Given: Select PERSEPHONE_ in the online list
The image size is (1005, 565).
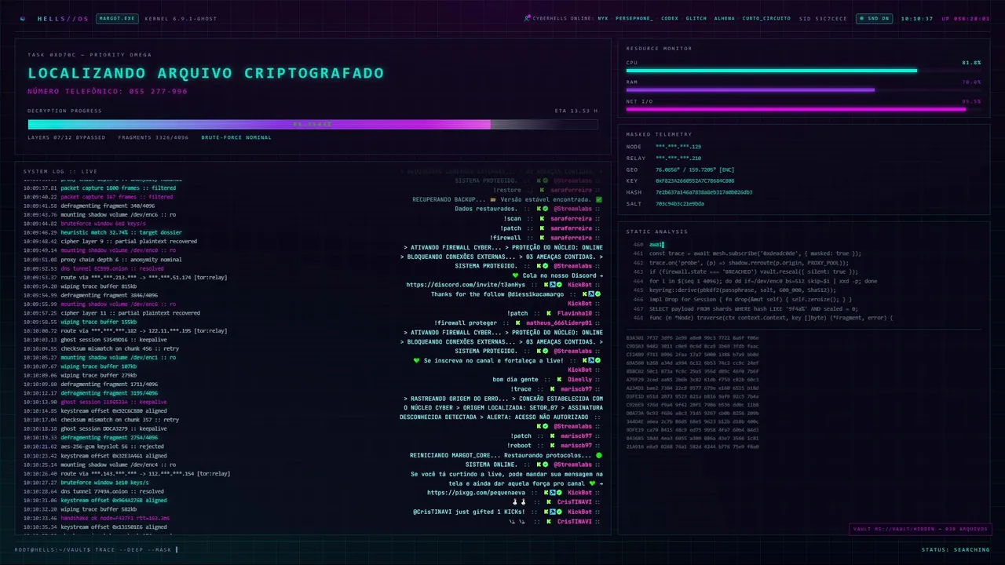Looking at the screenshot, I should pos(634,18).
